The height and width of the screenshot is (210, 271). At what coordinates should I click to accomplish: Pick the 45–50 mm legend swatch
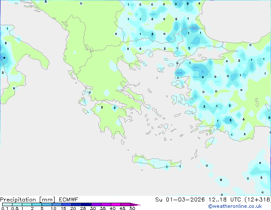pos(126,204)
